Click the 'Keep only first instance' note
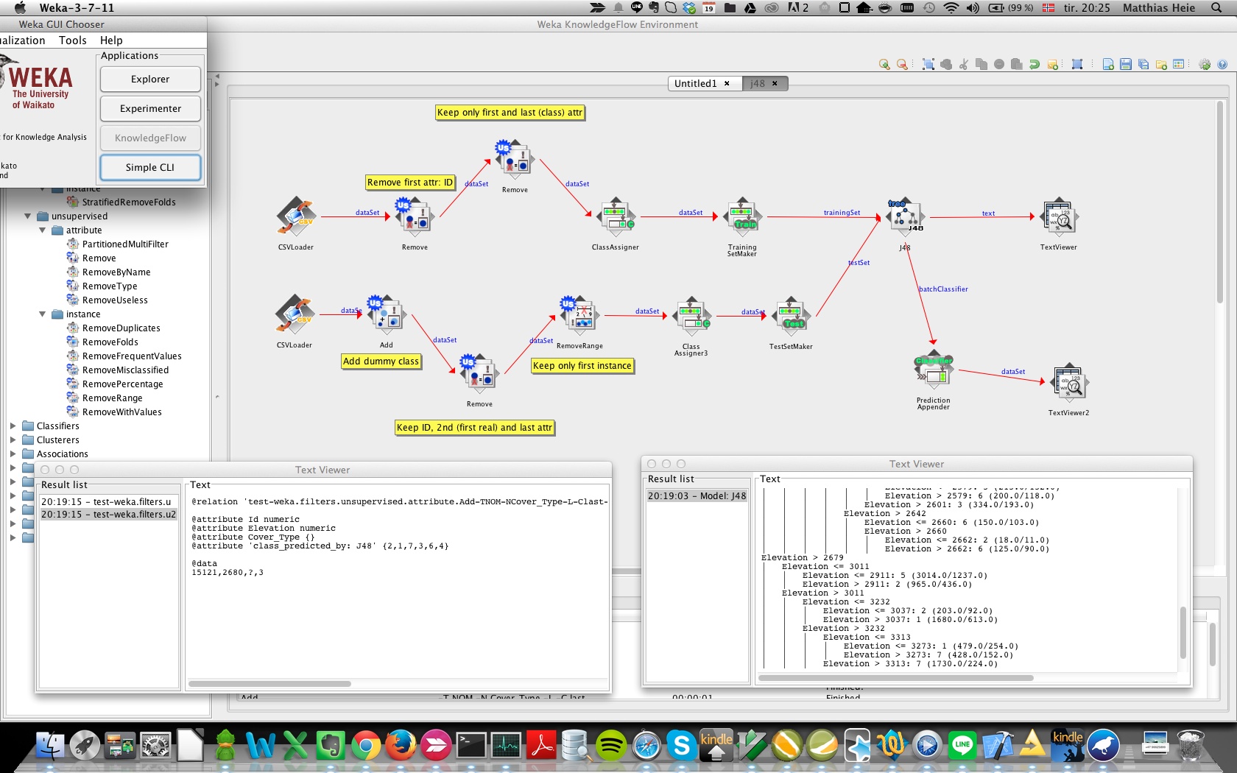Screen dimensions: 1237x773 click(x=582, y=366)
